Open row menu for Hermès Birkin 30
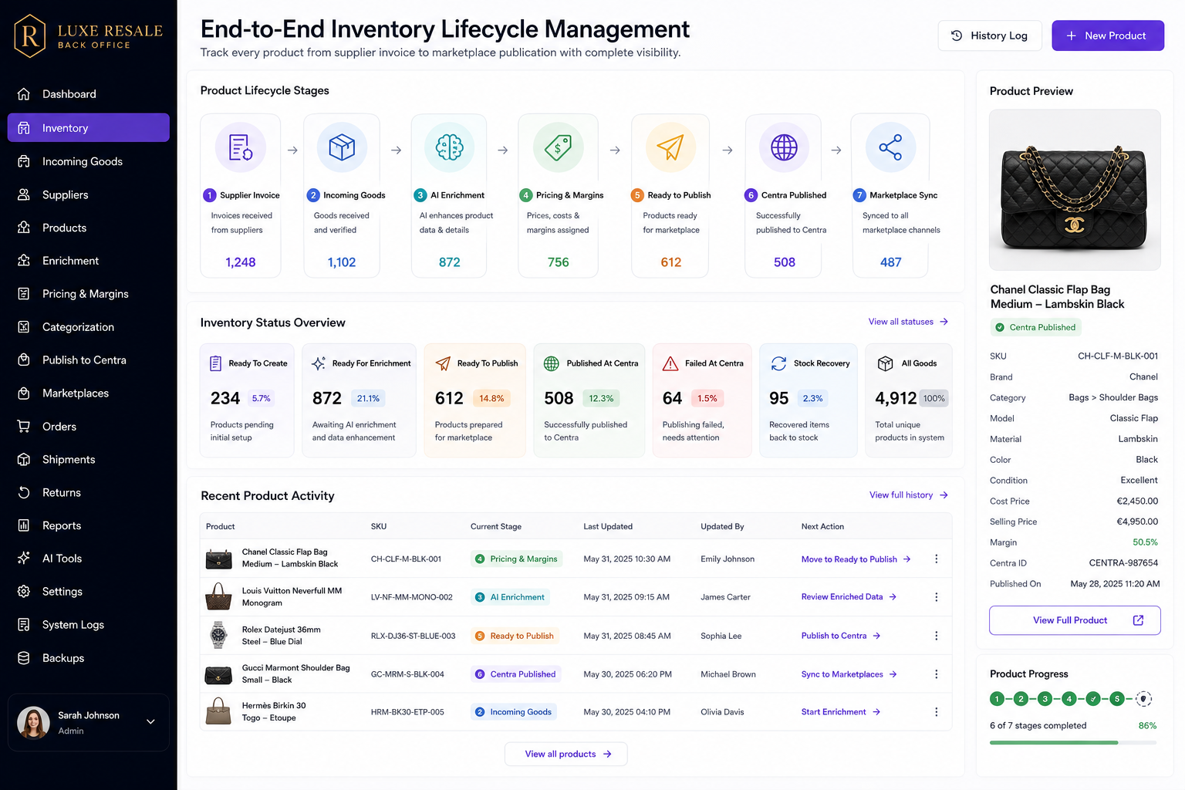The image size is (1185, 790). (937, 712)
